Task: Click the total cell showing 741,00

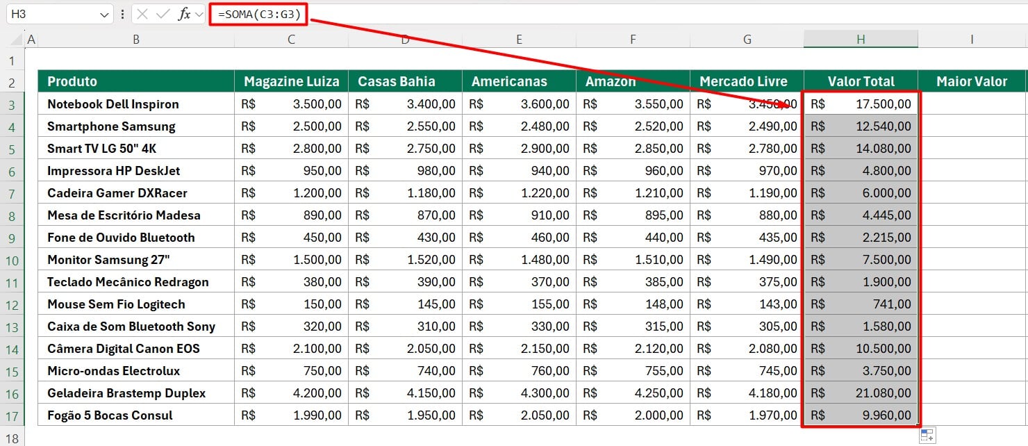Action: 861,304
